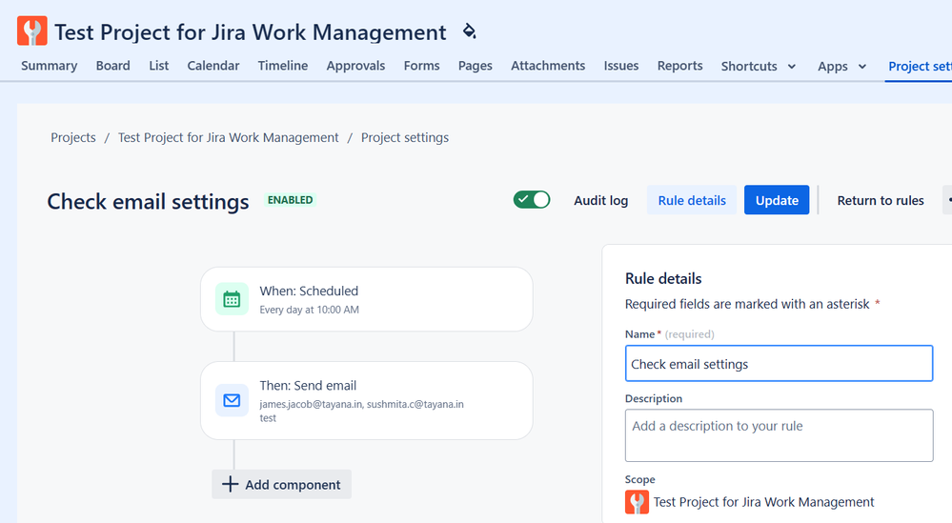Click the Scope project name text

(763, 502)
